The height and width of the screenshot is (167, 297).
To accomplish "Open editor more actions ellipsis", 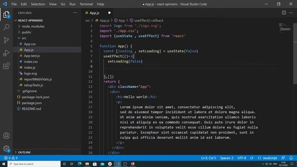I will click(x=291, y=13).
